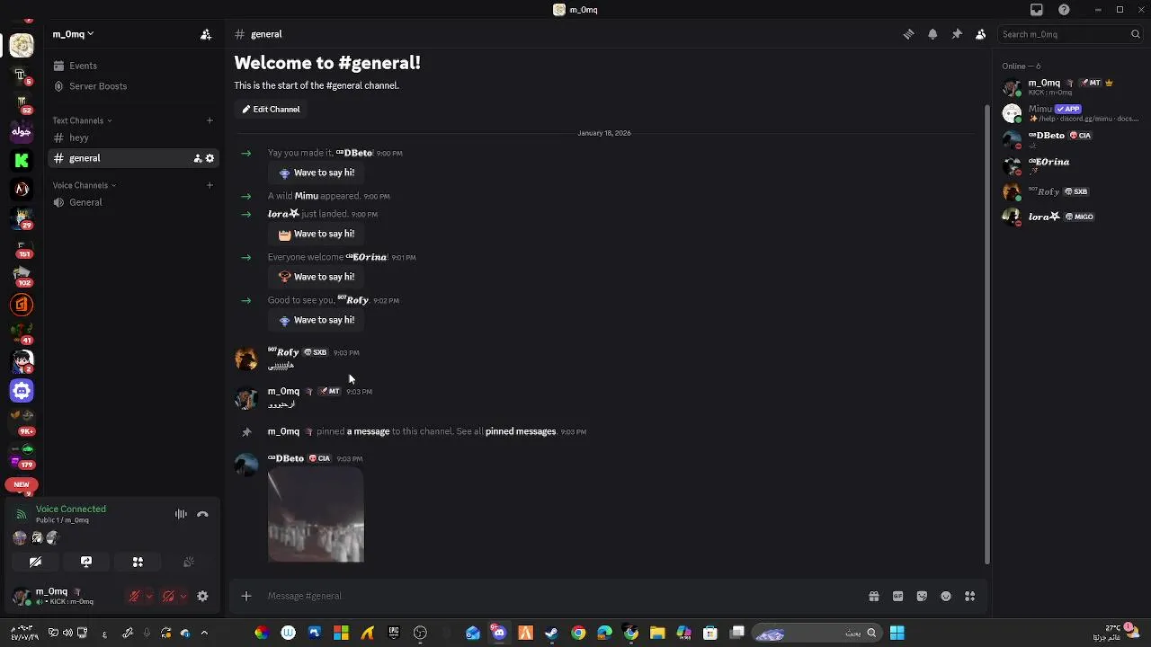Collapse the Text Channels category

[82, 120]
